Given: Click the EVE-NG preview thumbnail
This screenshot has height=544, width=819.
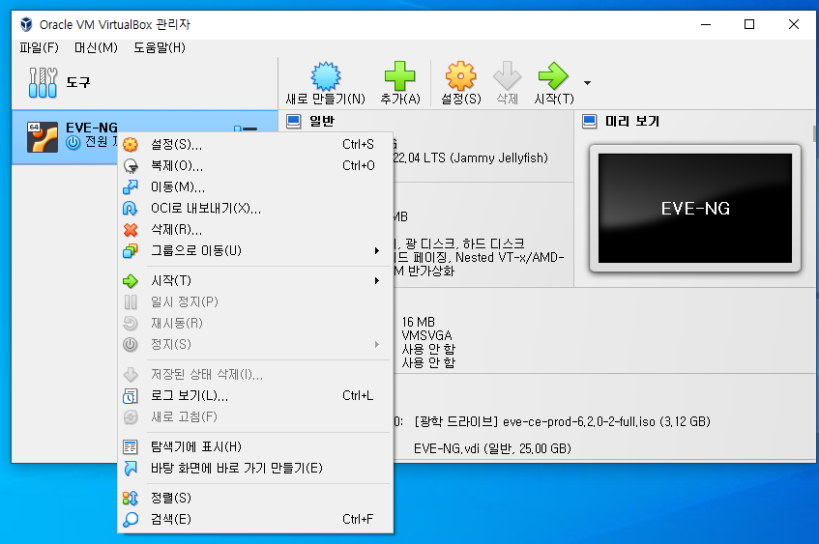Looking at the screenshot, I should pyautogui.click(x=694, y=209).
